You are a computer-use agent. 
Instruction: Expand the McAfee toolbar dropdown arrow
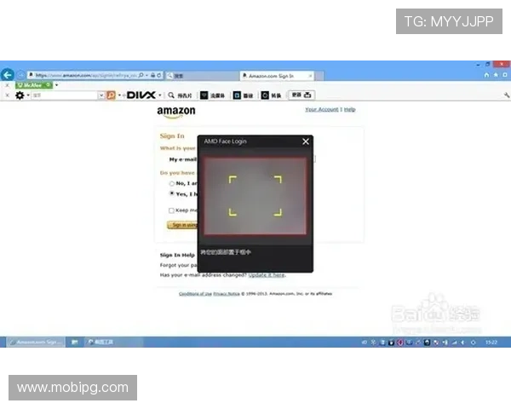pyautogui.click(x=56, y=85)
